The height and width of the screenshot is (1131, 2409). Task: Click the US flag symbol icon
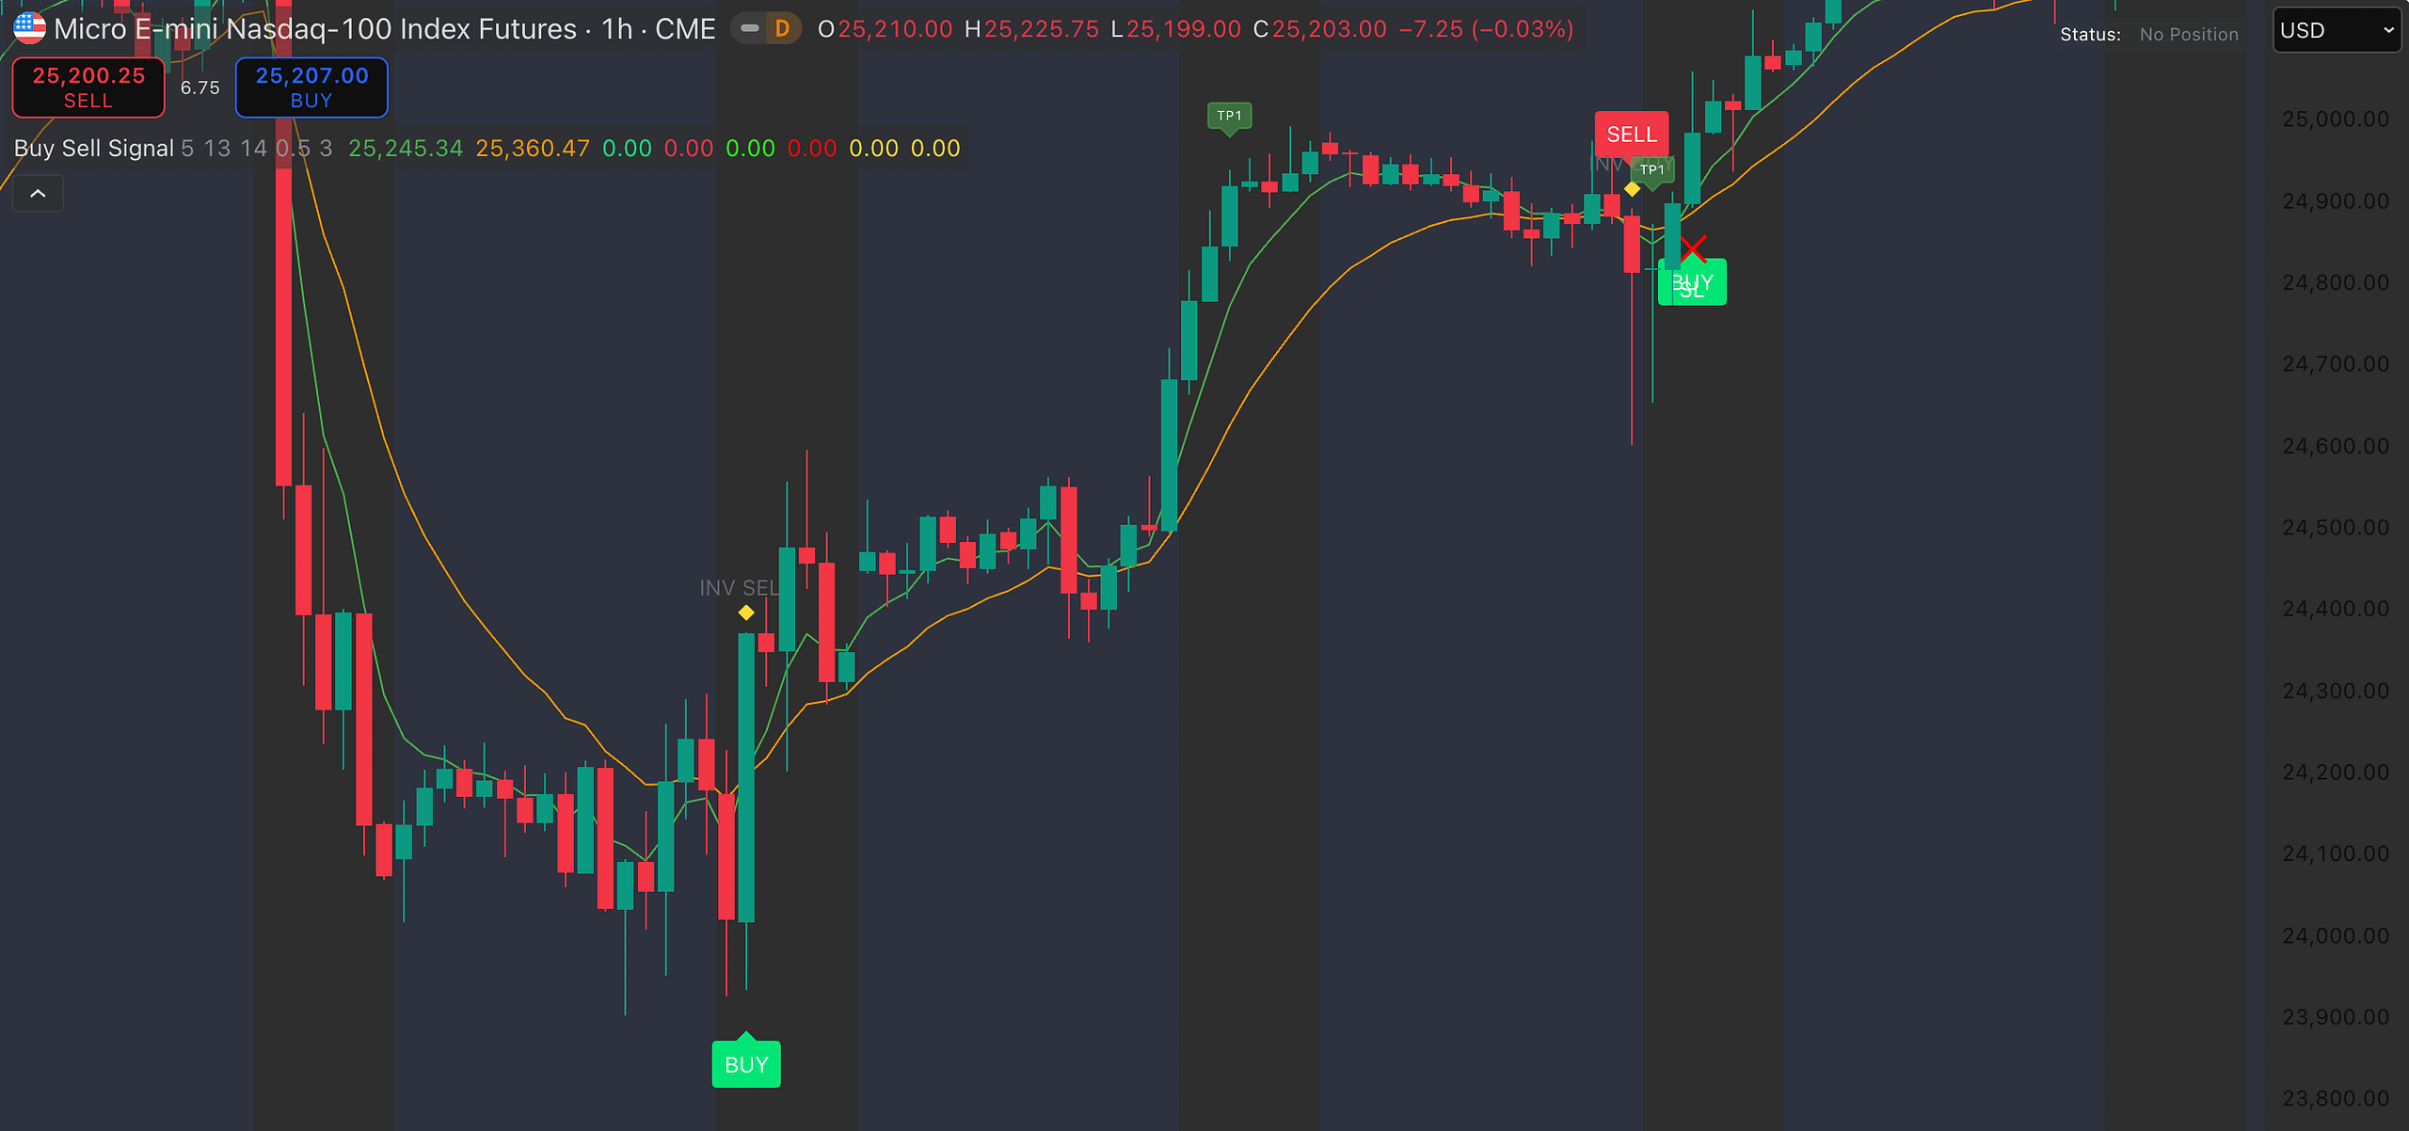(x=29, y=28)
